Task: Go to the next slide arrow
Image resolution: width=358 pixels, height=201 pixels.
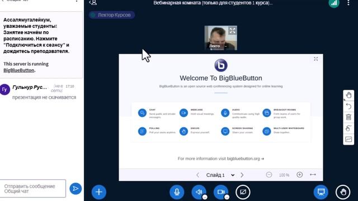Action: [x=242, y=175]
